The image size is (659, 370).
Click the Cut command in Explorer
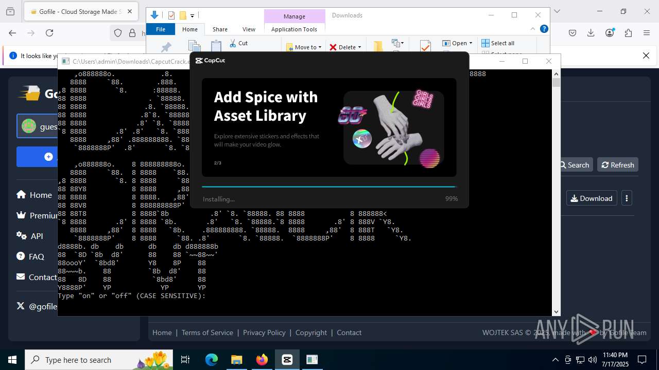[x=238, y=43]
